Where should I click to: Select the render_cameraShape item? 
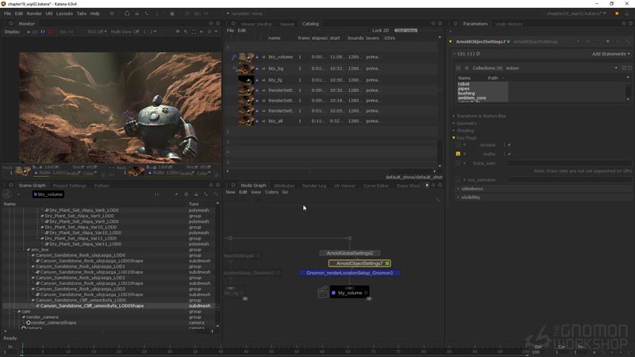53,323
